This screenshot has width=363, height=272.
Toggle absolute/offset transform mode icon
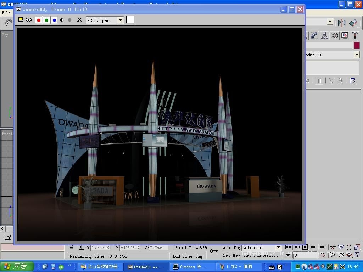pos(81,248)
